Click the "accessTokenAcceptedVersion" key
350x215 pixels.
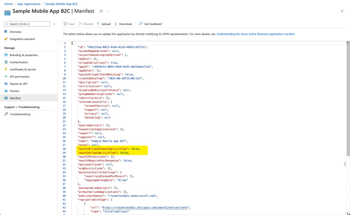100,55
